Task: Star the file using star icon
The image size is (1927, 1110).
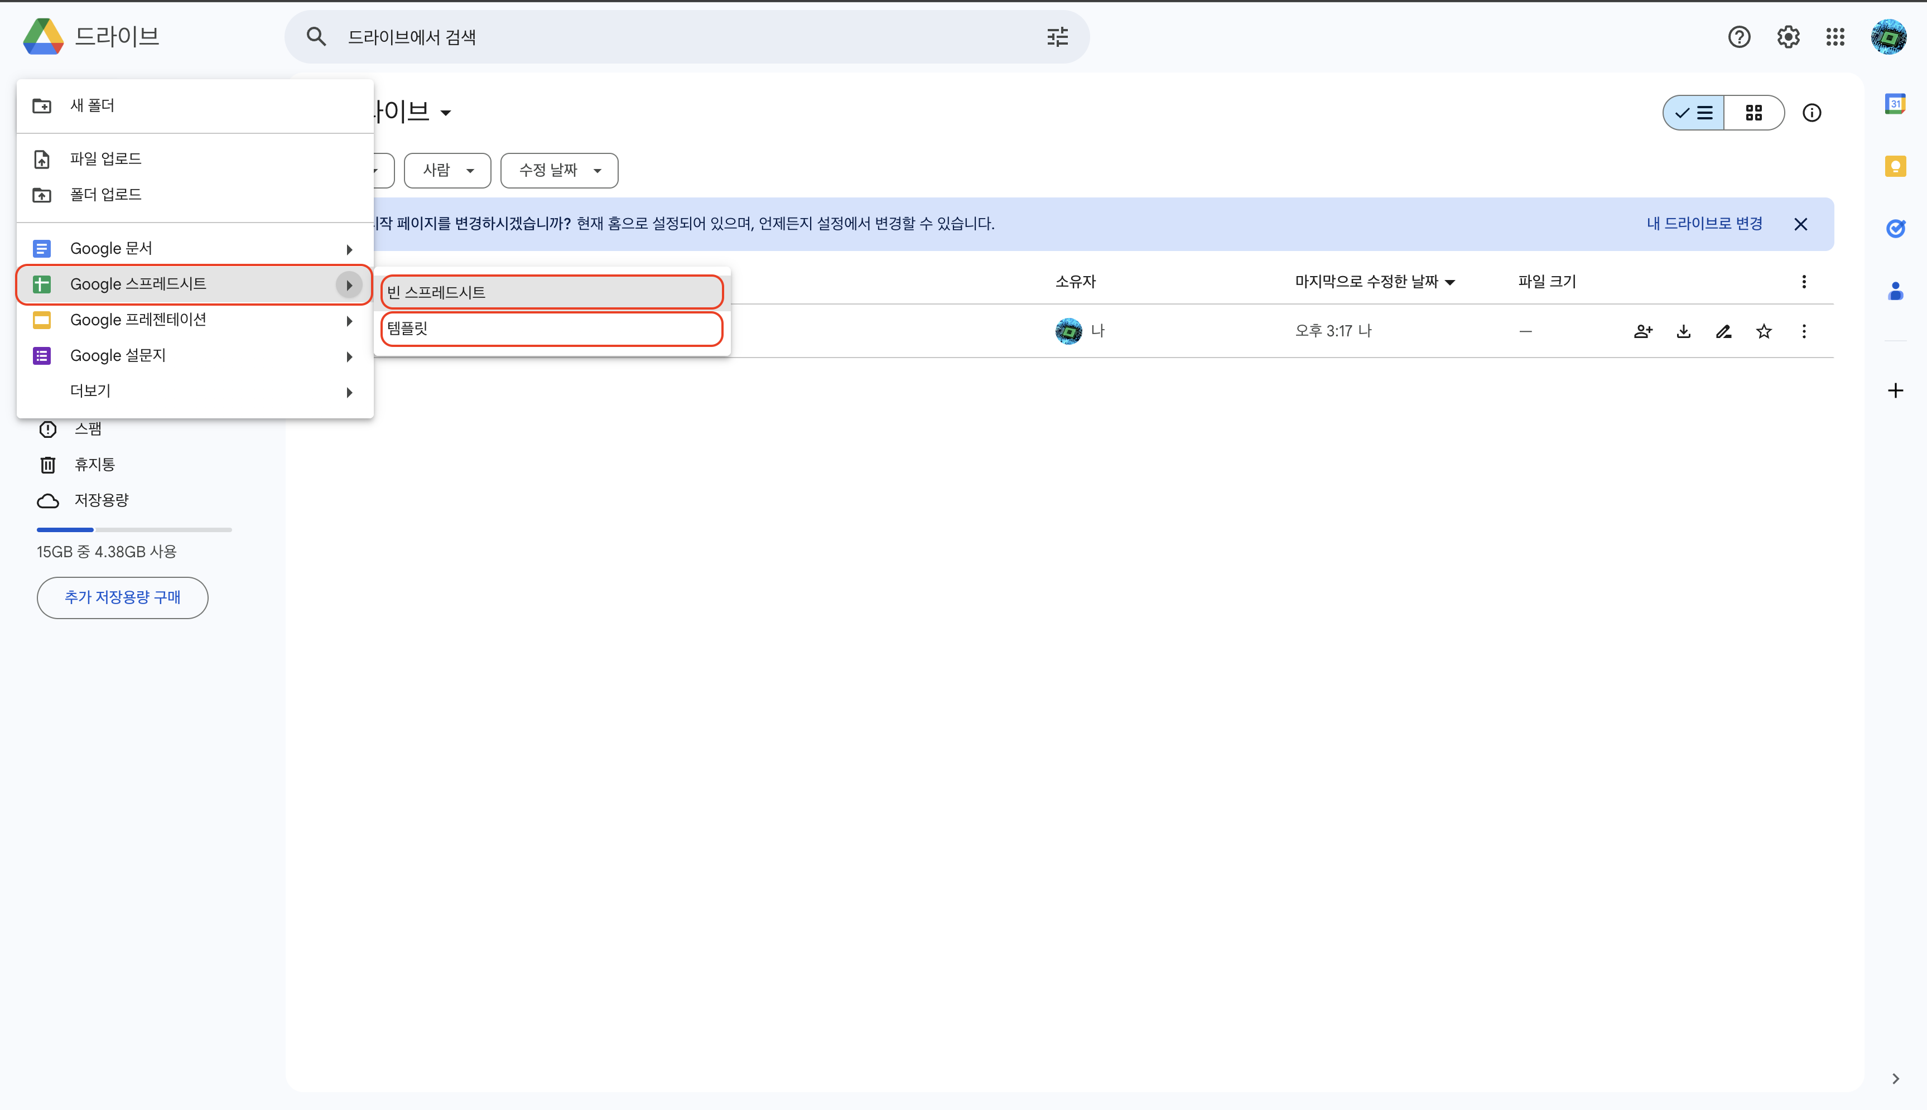Action: 1763,331
